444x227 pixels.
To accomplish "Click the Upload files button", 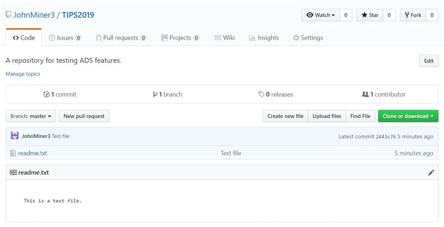I will (327, 116).
